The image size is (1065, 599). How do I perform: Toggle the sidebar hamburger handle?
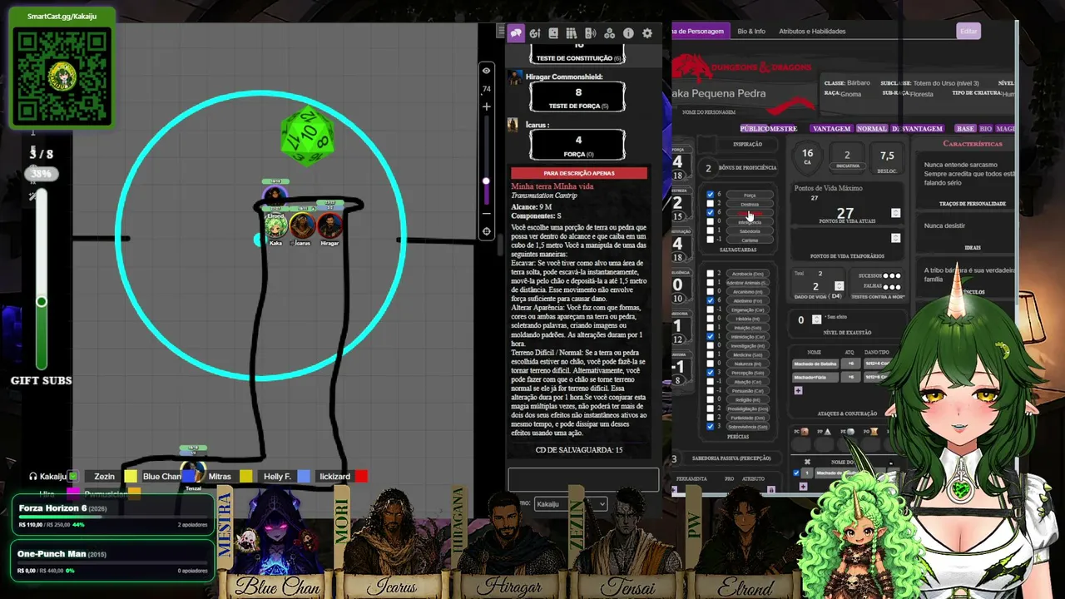point(500,32)
